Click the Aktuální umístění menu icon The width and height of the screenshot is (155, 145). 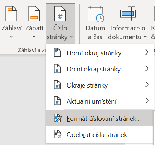[57, 101]
